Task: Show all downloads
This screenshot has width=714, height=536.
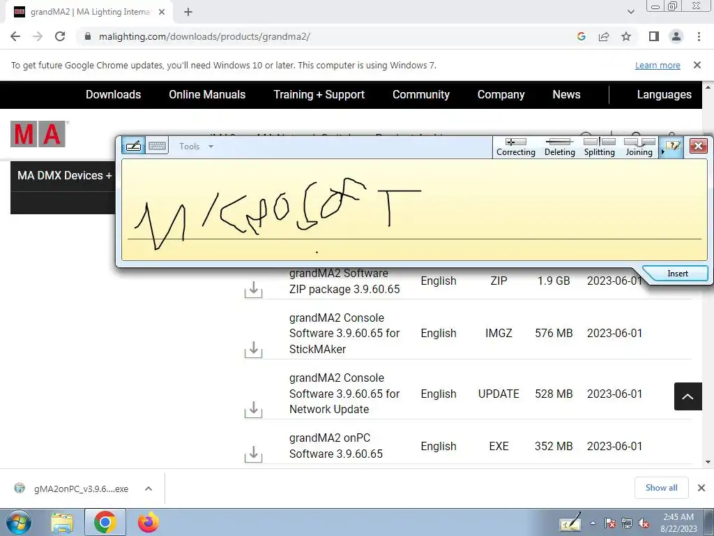Action: pos(661,488)
